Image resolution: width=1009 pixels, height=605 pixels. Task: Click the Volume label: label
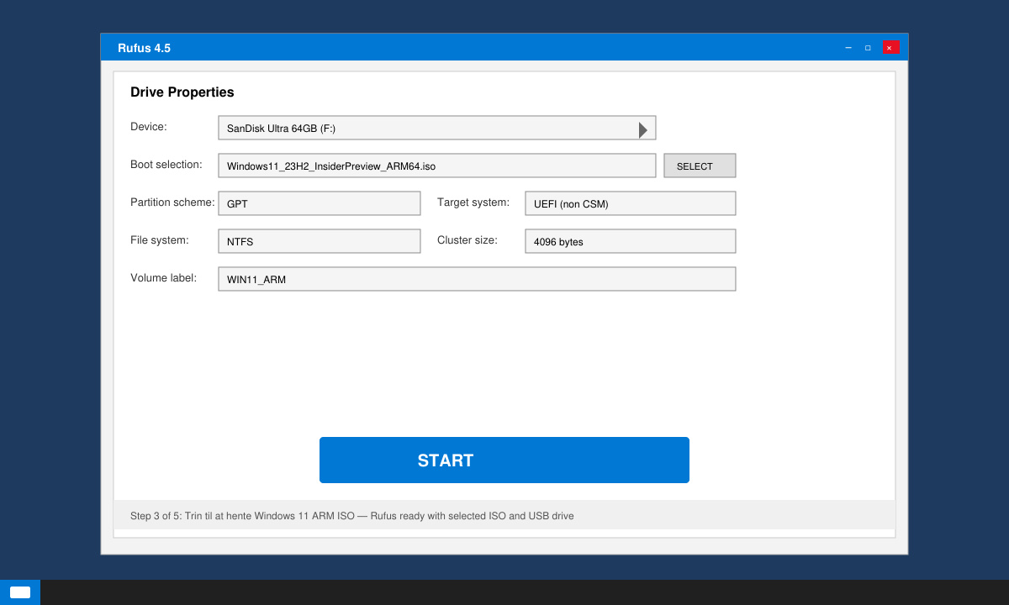(164, 278)
